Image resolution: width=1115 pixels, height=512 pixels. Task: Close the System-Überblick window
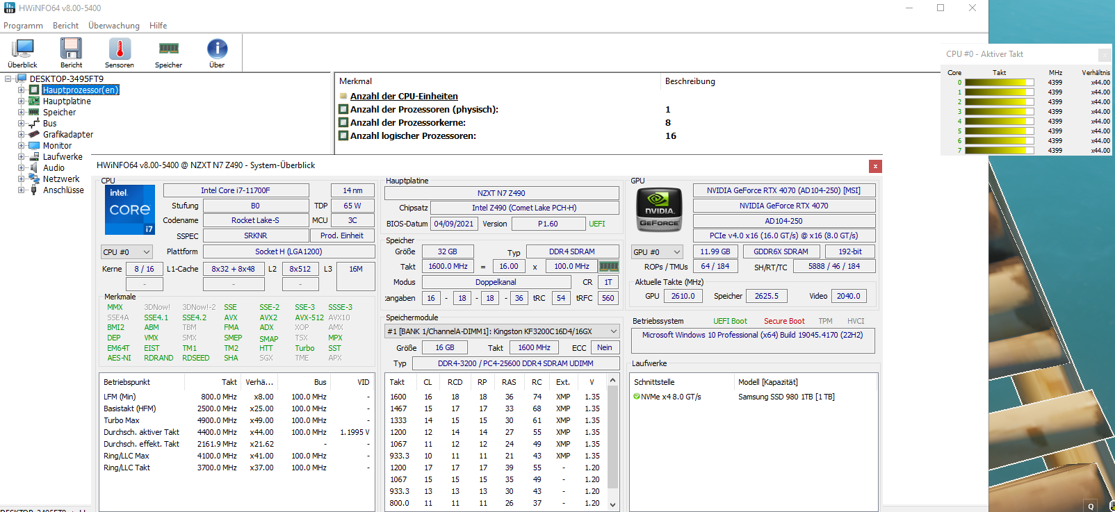click(875, 166)
